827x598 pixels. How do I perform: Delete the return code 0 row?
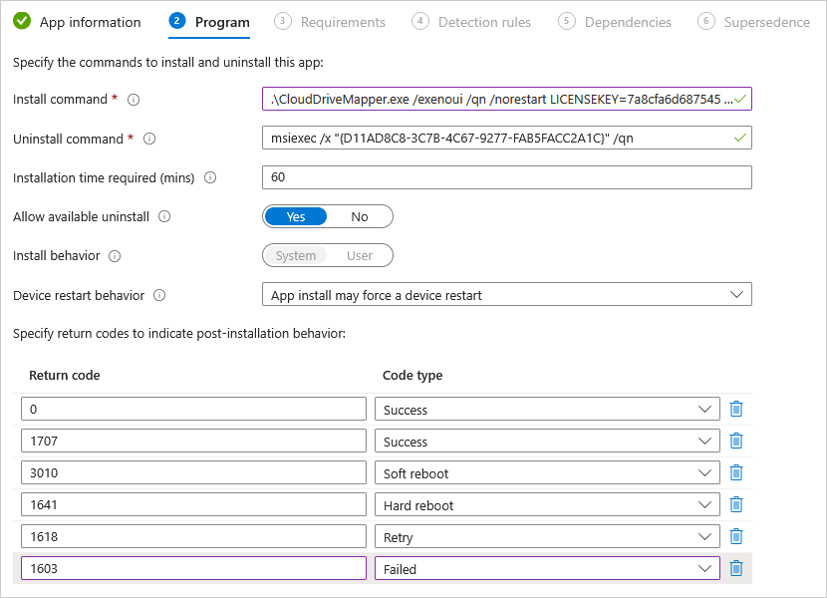(x=736, y=409)
